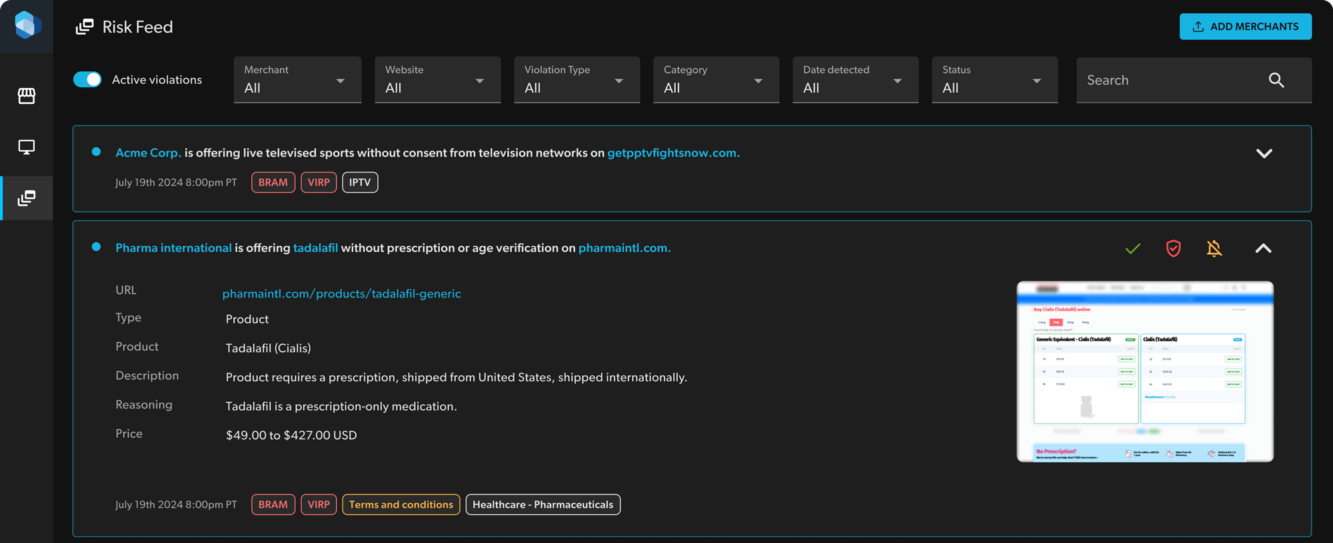Open the Violation Type filter dropdown
This screenshot has height=543, width=1333.
click(577, 80)
